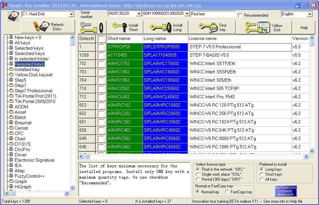Open the Automation License Manager
Image resolution: width=319 pixels, height=205 pixels.
(x=285, y=191)
